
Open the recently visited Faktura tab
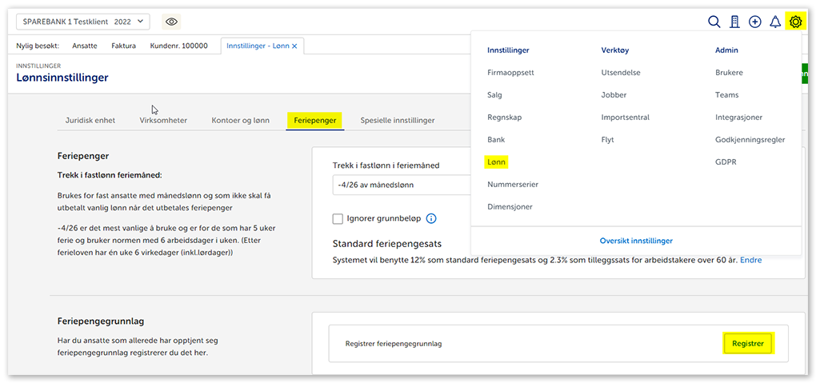123,46
